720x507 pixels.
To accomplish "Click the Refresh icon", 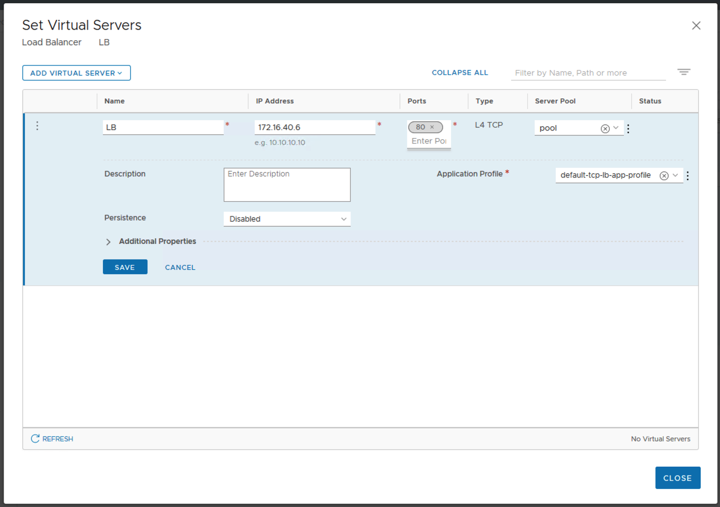I will tap(35, 439).
